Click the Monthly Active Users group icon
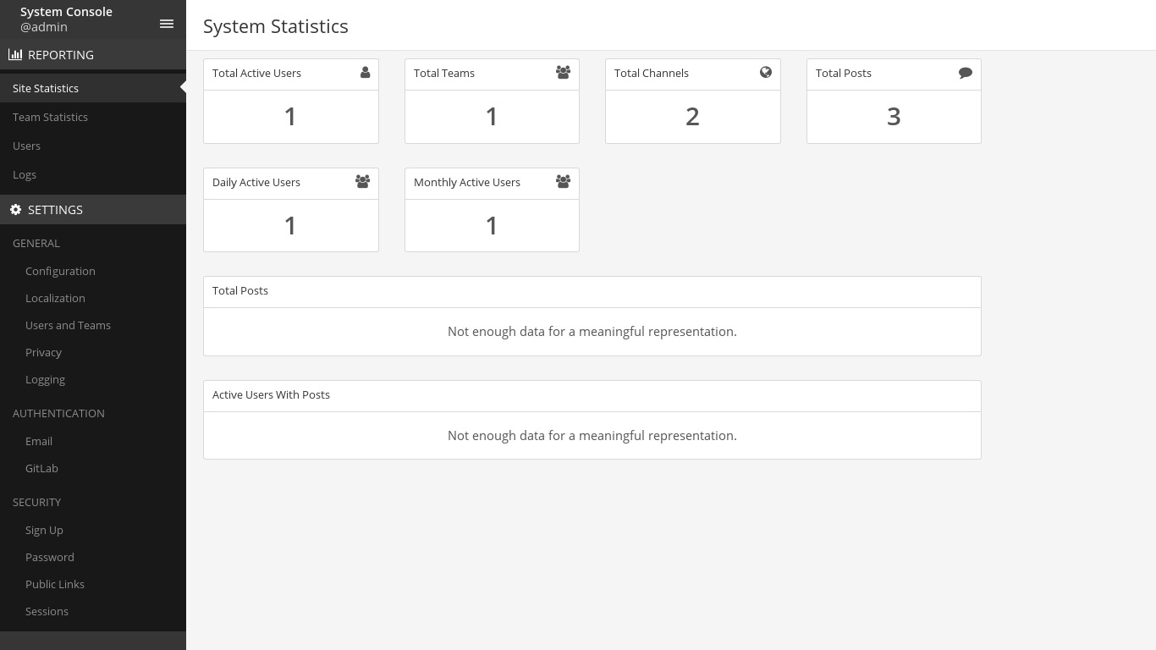This screenshot has height=650, width=1156. coord(563,182)
